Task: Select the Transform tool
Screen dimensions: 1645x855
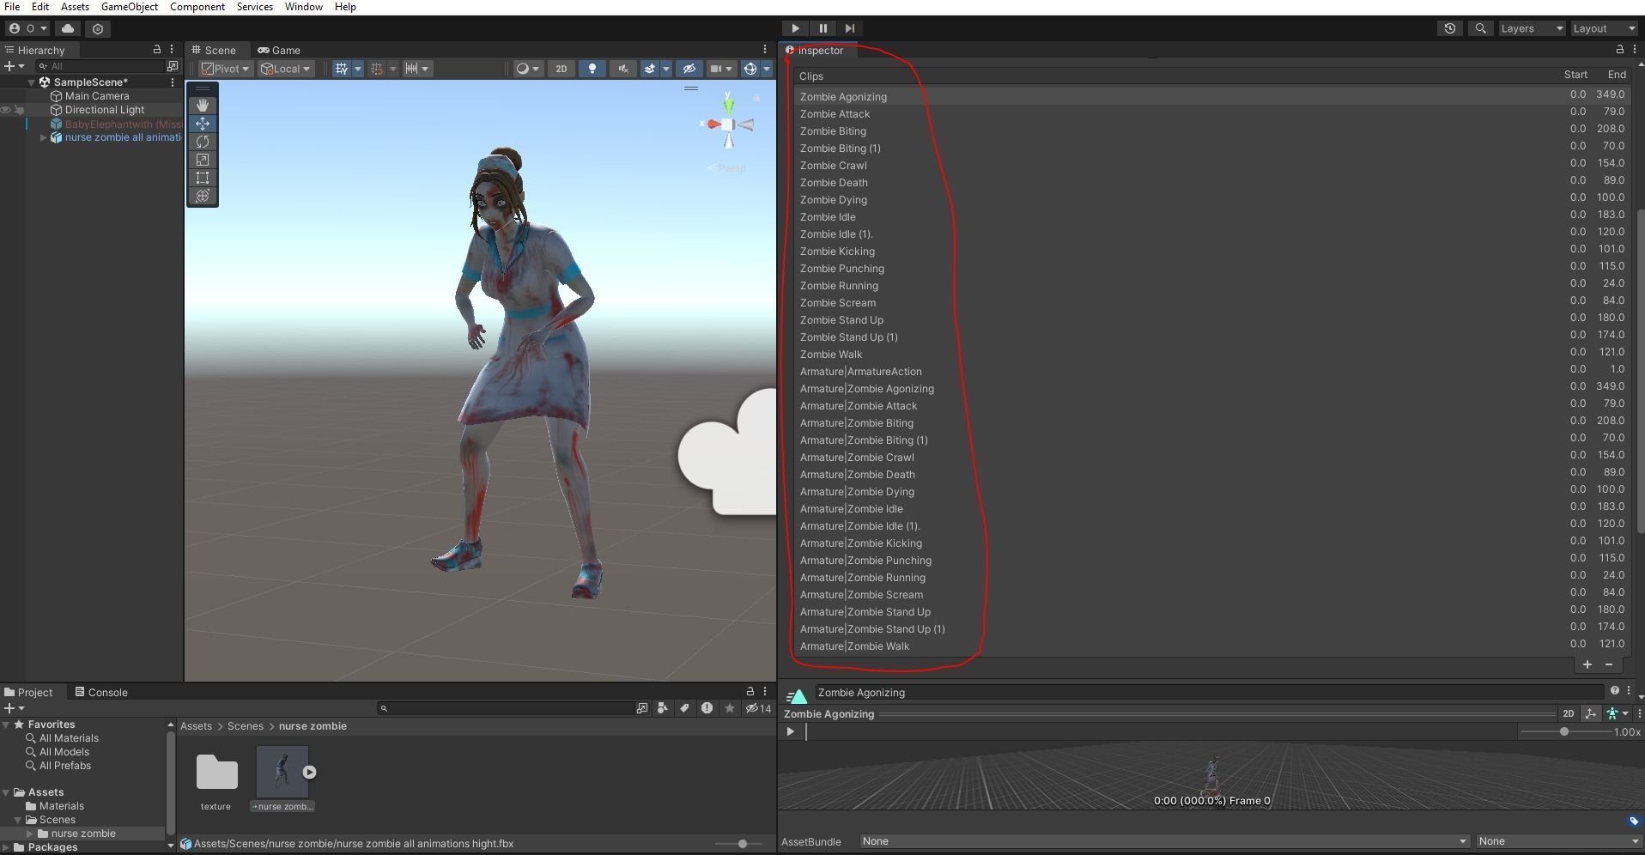Action: point(203,196)
